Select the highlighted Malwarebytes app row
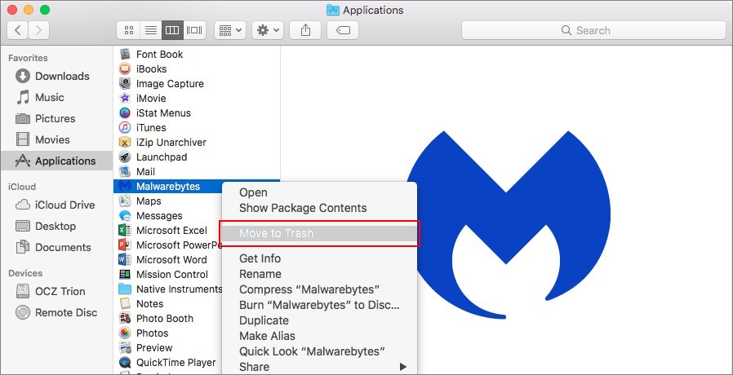 pyautogui.click(x=167, y=187)
